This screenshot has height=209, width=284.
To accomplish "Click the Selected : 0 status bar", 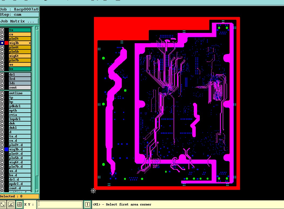I will [19, 196].
